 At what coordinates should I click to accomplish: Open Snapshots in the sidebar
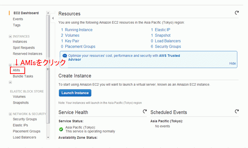coord(21,103)
